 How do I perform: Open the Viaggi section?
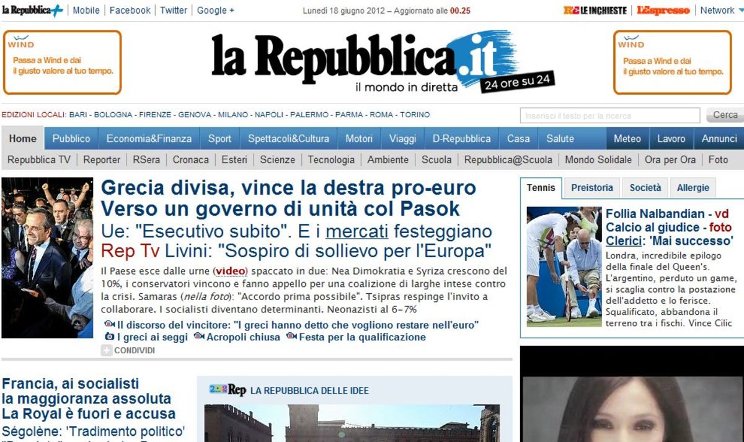coord(402,139)
